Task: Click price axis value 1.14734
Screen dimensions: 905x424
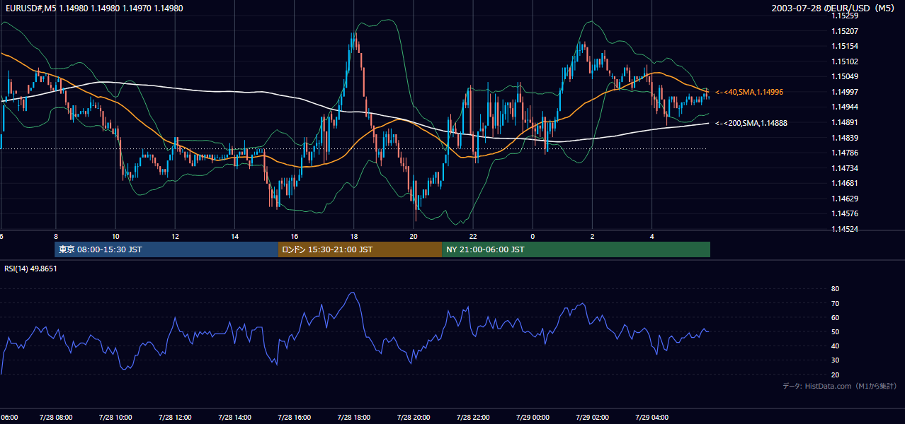Action: 846,168
